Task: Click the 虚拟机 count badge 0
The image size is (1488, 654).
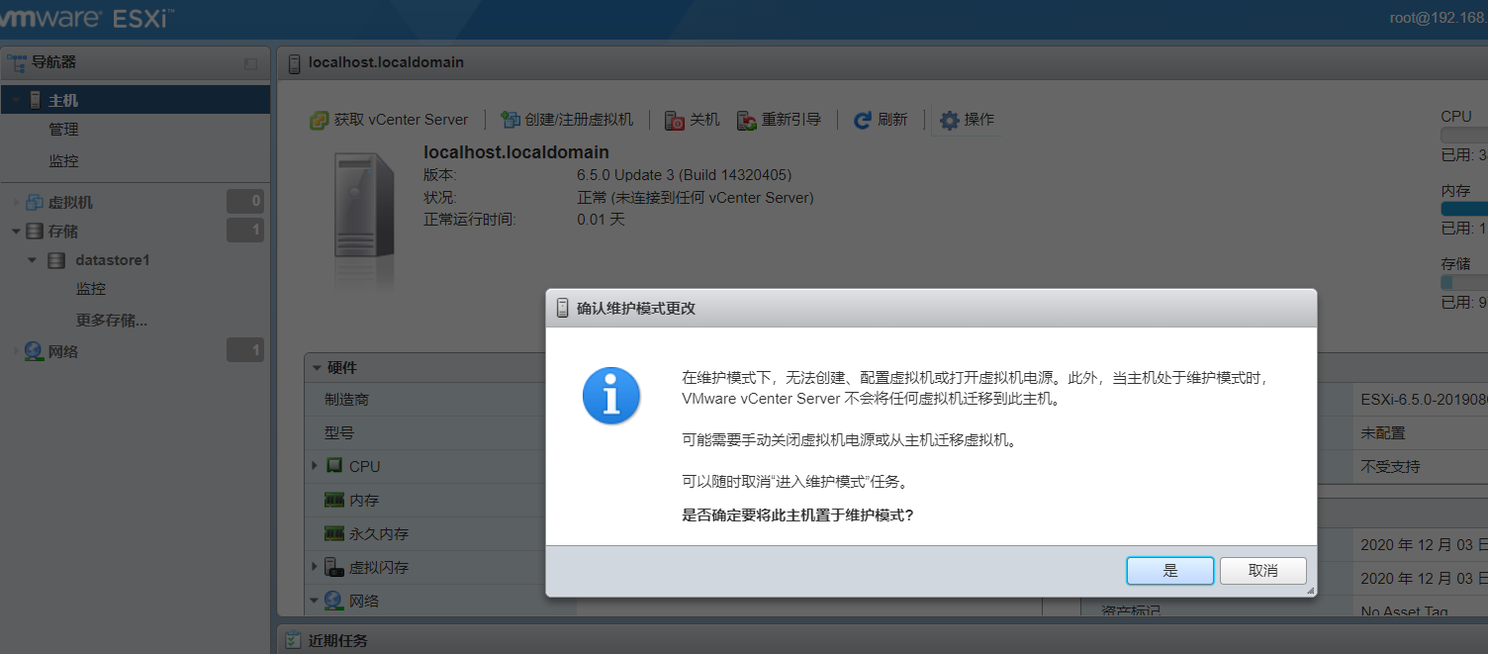Action: coord(244,202)
